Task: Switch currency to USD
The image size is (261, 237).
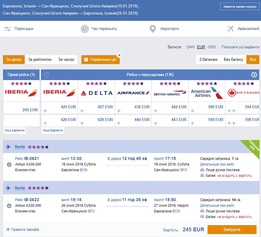Action: (x=212, y=47)
